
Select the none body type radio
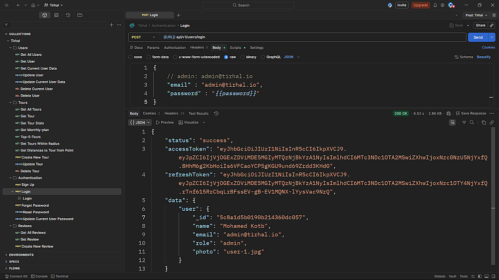point(131,57)
